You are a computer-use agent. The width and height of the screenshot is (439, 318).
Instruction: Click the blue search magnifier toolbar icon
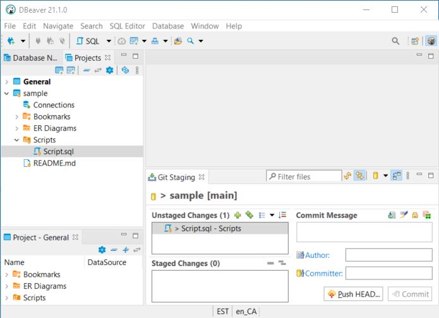[x=190, y=41]
